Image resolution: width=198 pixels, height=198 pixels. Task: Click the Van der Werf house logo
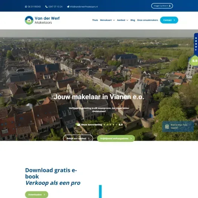[29, 20]
